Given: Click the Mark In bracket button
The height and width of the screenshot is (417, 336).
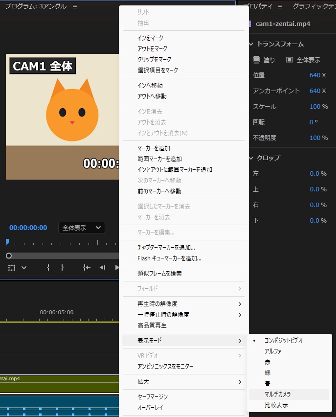Looking at the screenshot, I should [x=48, y=267].
